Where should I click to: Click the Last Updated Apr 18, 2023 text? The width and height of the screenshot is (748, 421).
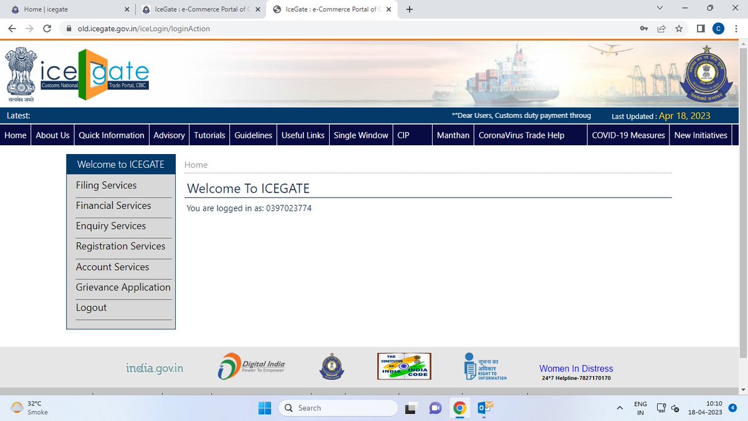pos(661,115)
